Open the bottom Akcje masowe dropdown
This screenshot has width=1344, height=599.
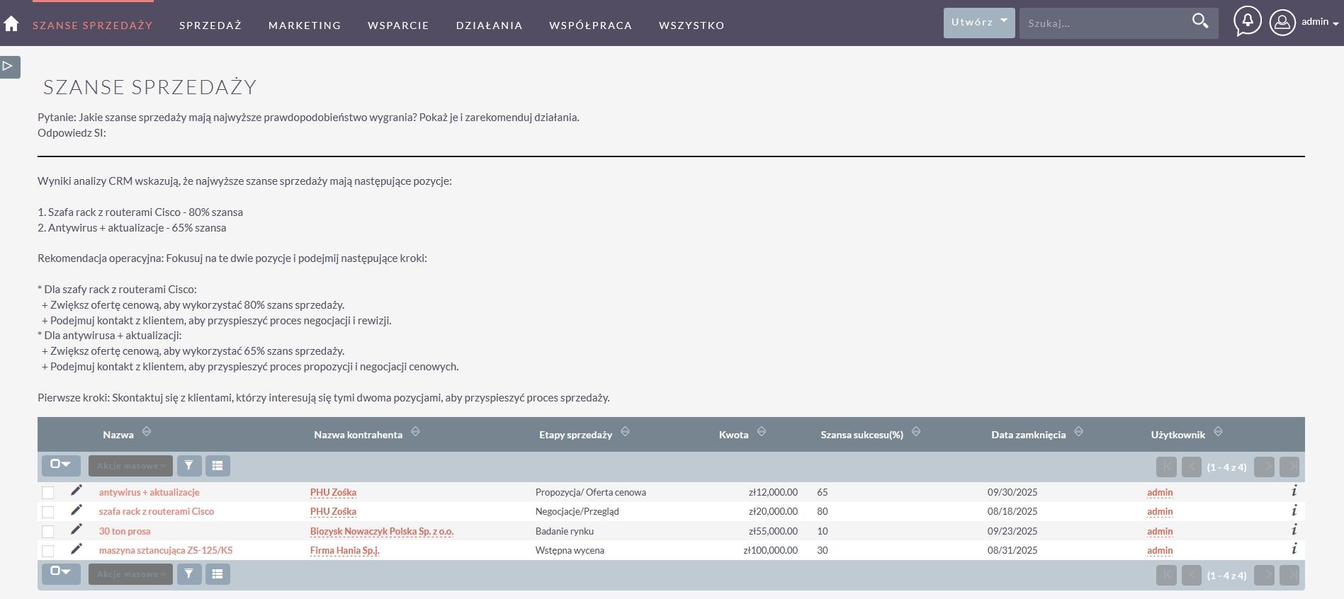pos(130,574)
